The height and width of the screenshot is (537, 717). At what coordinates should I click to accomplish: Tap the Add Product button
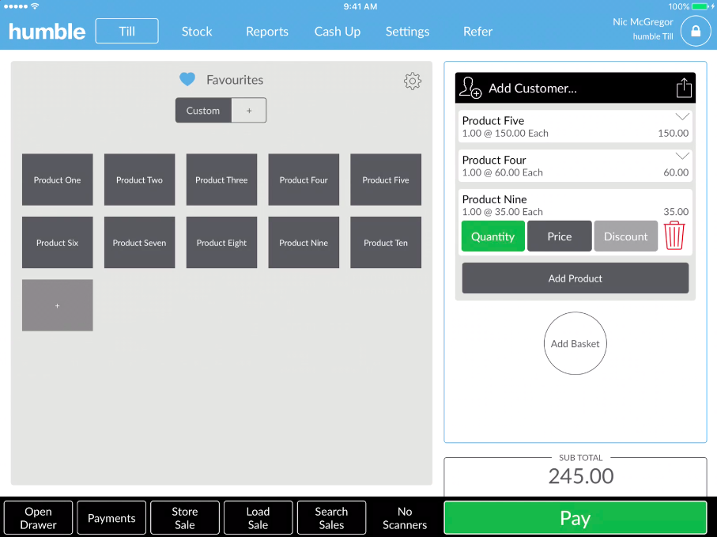point(575,278)
